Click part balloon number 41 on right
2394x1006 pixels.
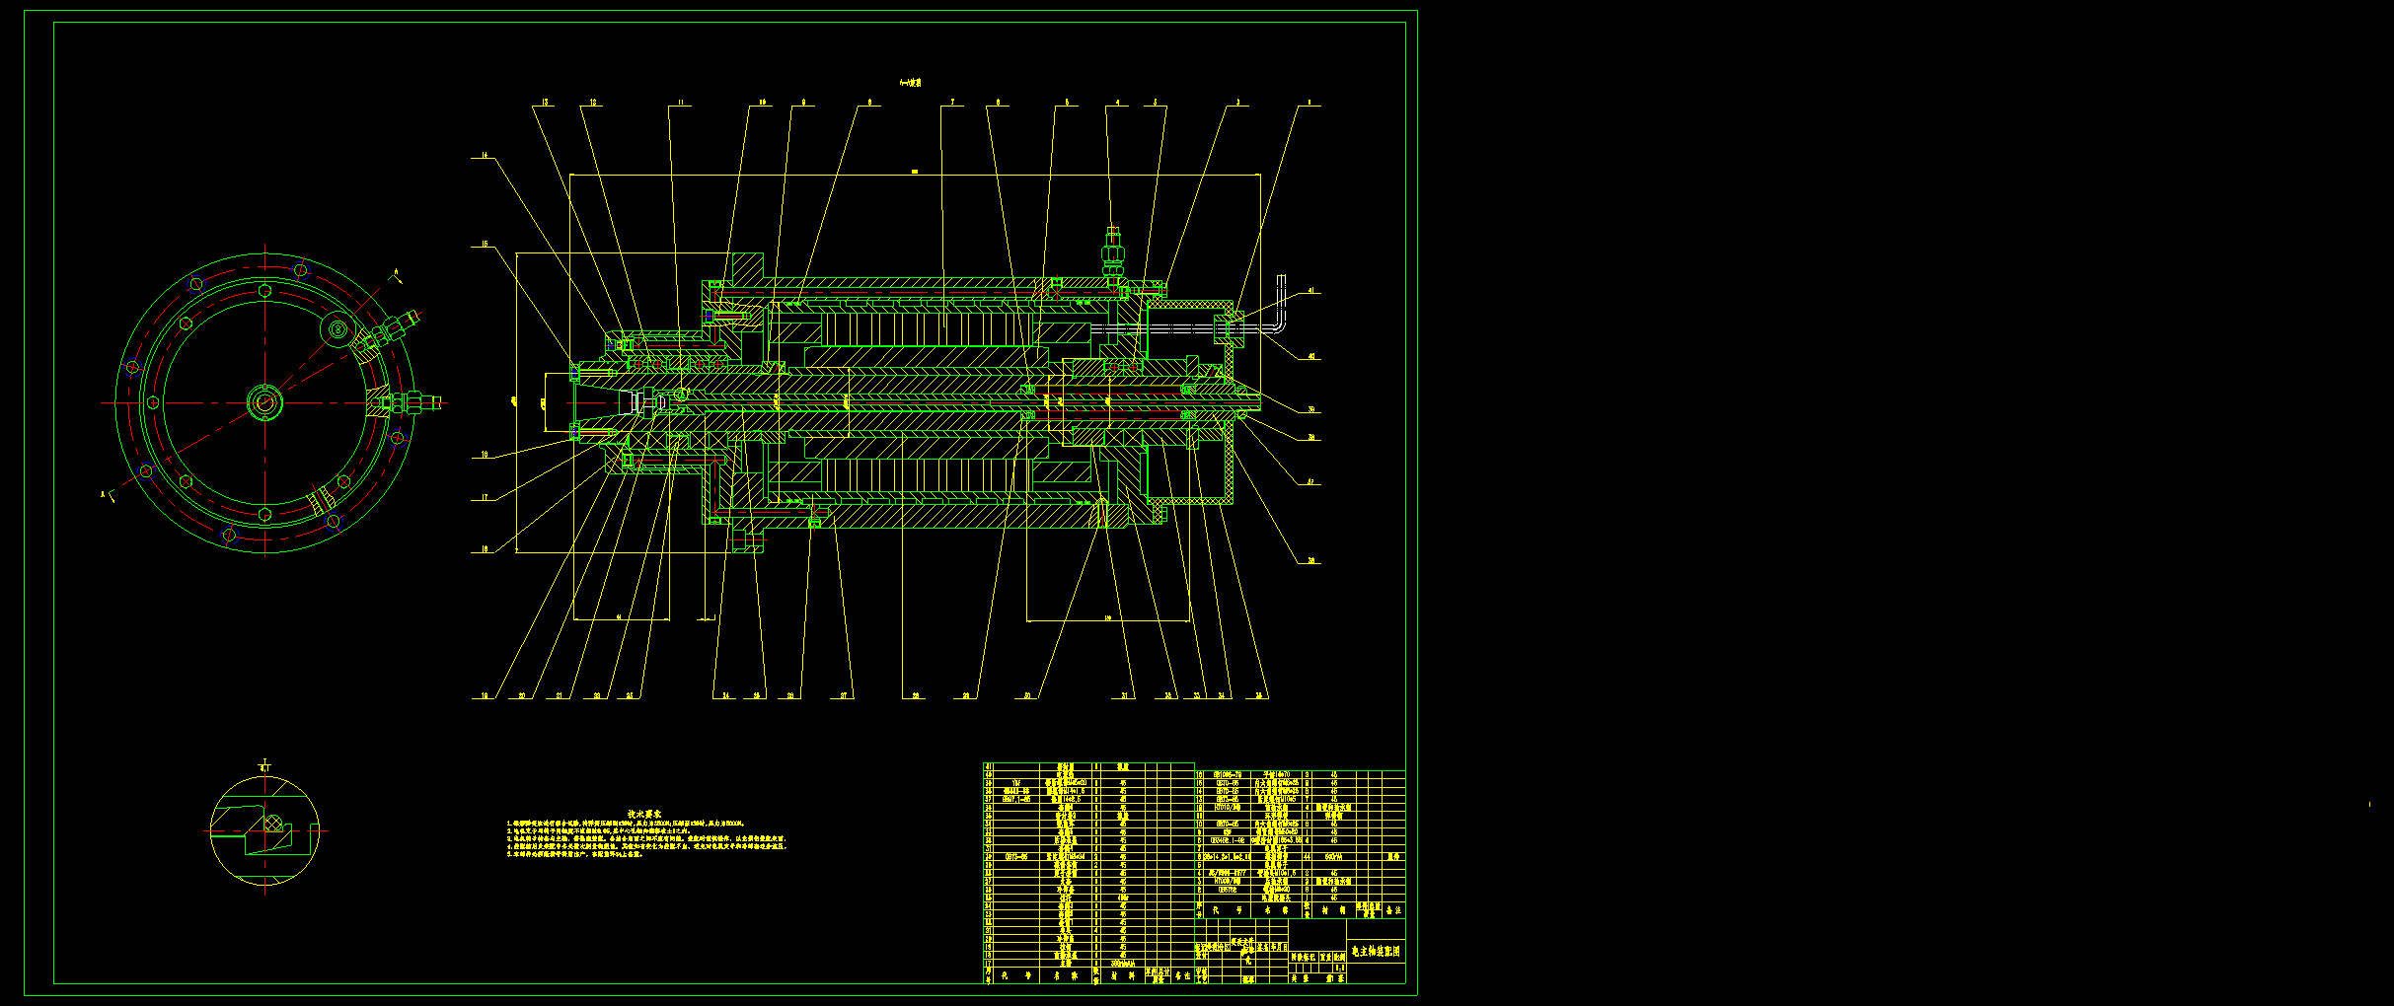pos(1311,292)
